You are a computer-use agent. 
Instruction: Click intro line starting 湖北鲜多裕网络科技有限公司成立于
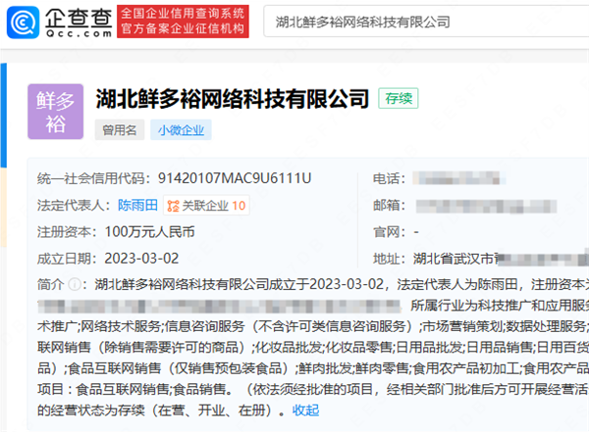(342, 285)
